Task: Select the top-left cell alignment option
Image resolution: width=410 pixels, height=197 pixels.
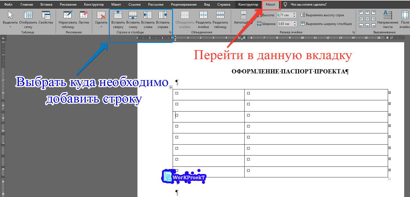Action: coord(361,12)
